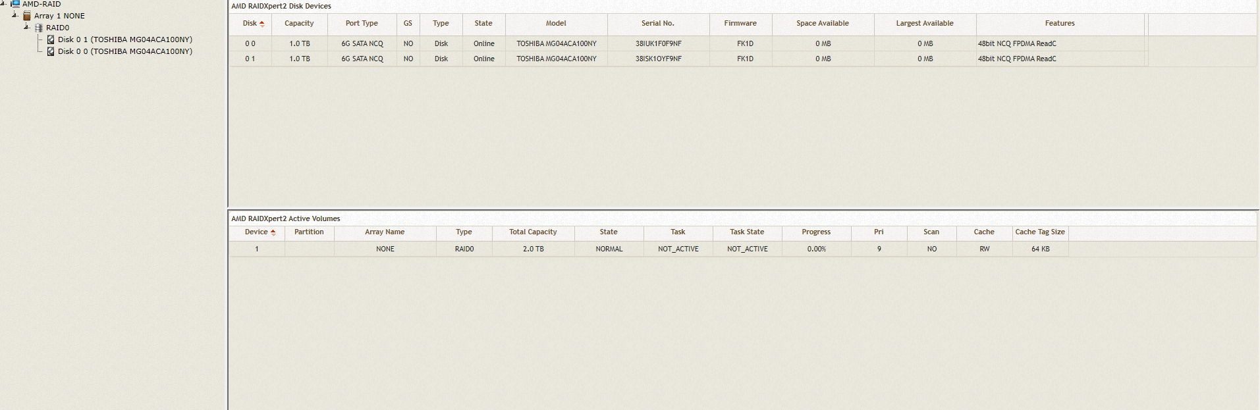
Task: Click the Progress column header
Action: 816,232
